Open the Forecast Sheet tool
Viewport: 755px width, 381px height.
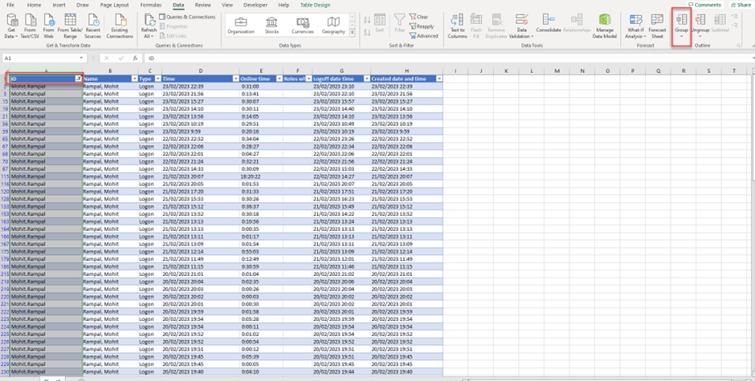click(656, 26)
